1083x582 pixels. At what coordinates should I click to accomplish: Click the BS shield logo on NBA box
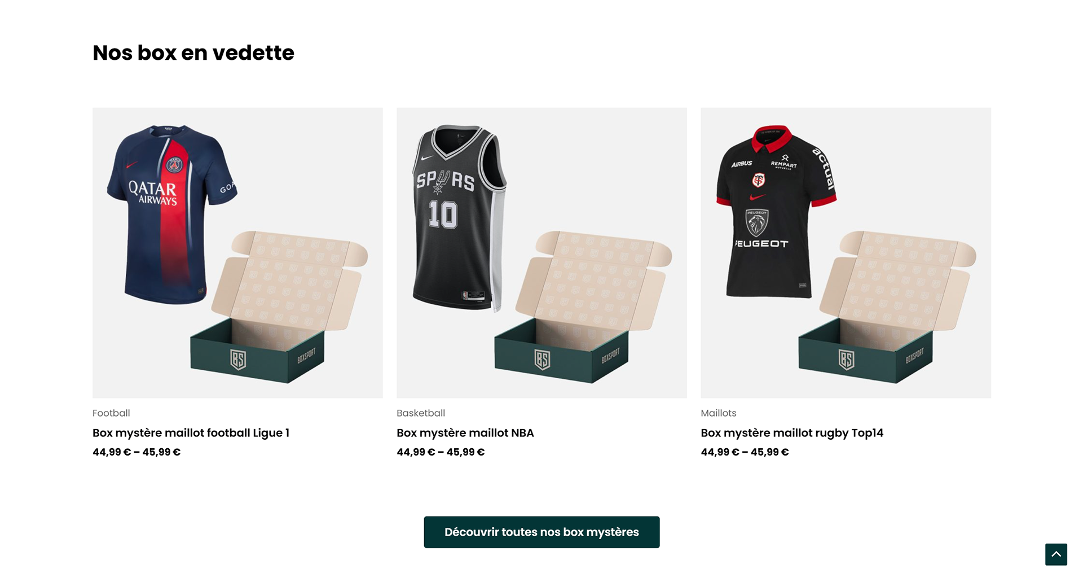click(542, 359)
